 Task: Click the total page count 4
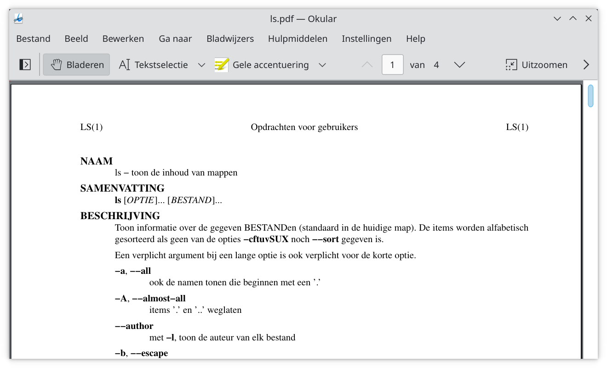tap(436, 65)
